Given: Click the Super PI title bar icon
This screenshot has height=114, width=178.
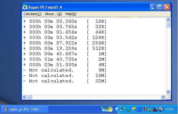Looking at the screenshot, I should [x=25, y=7].
